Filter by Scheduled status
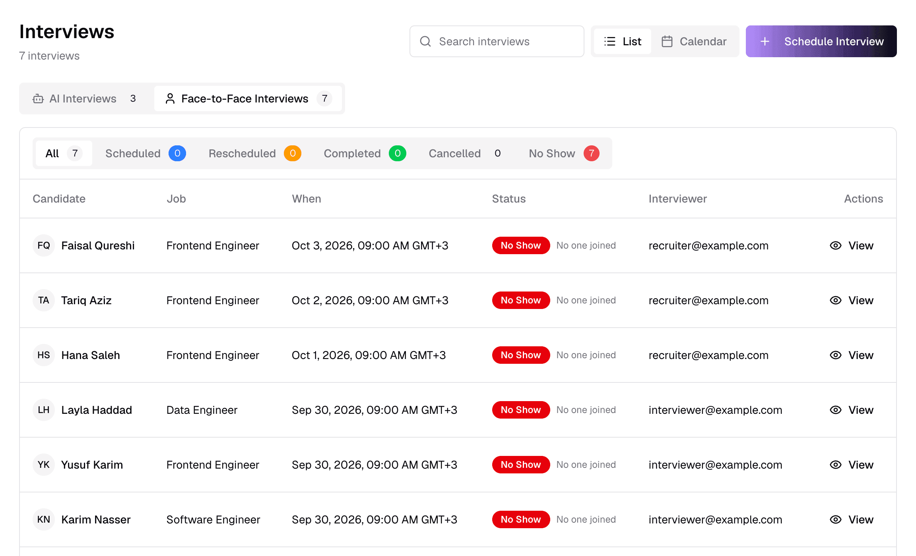The width and height of the screenshot is (916, 556). pyautogui.click(x=146, y=153)
